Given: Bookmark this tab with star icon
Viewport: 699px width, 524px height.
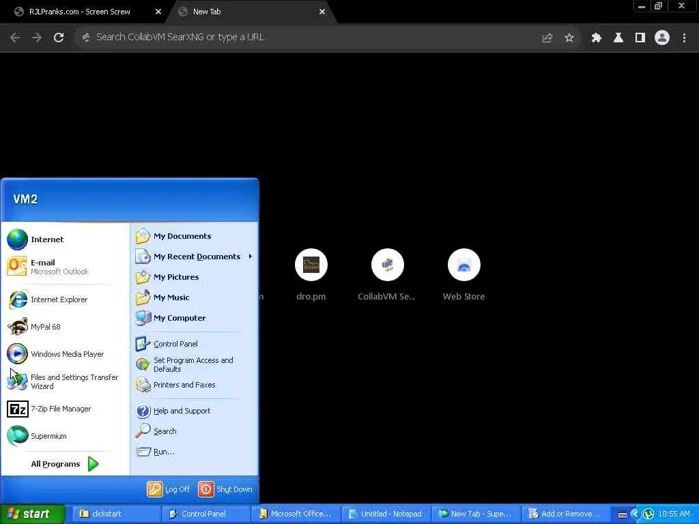Looking at the screenshot, I should coord(569,38).
